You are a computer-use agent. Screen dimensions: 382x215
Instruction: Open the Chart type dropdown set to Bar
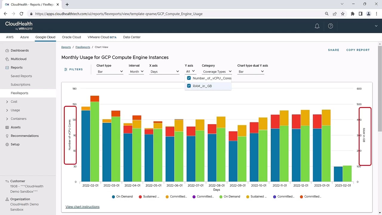pyautogui.click(x=110, y=72)
